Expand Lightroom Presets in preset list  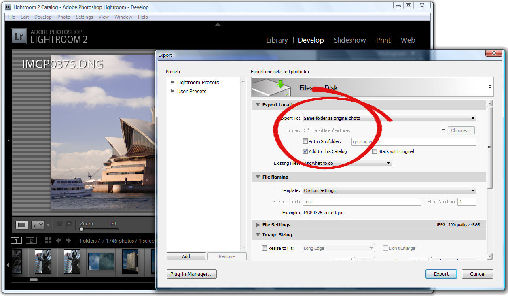[173, 82]
